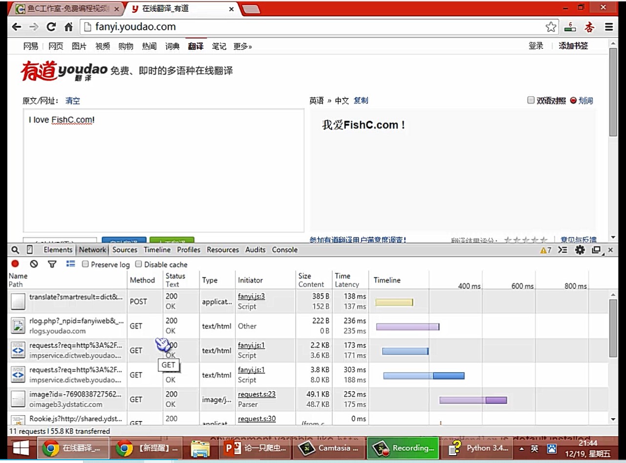Open the network filter funnel icon
The height and width of the screenshot is (463, 626).
tap(52, 264)
